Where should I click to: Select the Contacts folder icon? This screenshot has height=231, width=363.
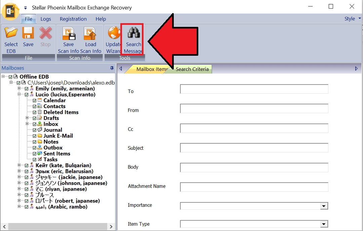click(x=40, y=106)
